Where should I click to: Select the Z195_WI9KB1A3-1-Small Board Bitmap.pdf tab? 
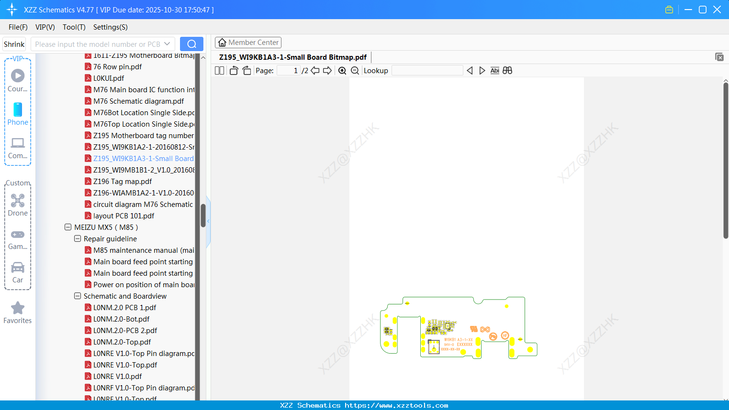(x=293, y=57)
